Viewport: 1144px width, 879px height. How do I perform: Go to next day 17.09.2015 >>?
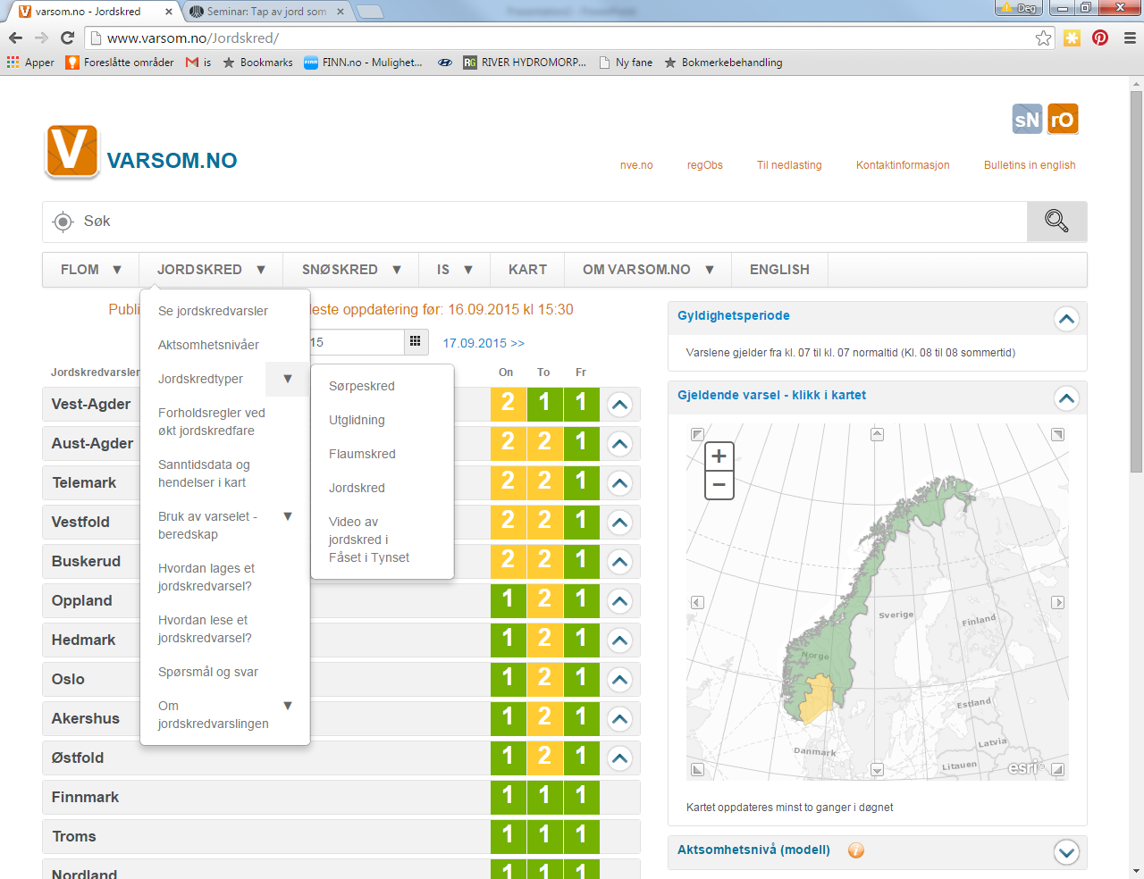tap(484, 343)
